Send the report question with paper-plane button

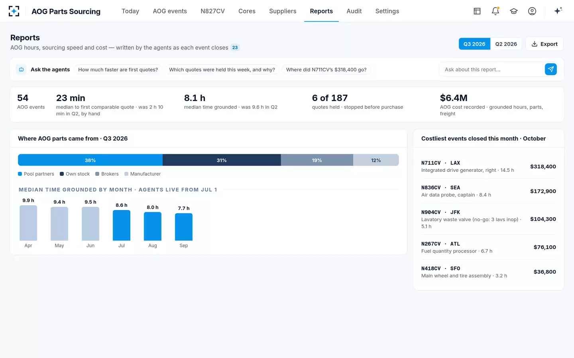coord(551,69)
